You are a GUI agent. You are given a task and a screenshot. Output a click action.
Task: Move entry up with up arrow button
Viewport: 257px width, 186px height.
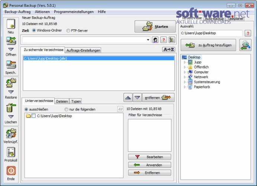(x=128, y=98)
